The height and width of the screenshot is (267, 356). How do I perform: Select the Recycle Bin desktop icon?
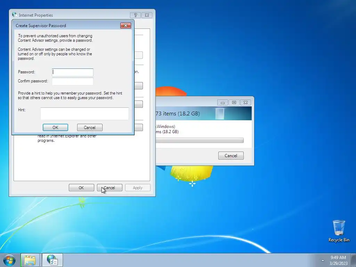(339, 231)
